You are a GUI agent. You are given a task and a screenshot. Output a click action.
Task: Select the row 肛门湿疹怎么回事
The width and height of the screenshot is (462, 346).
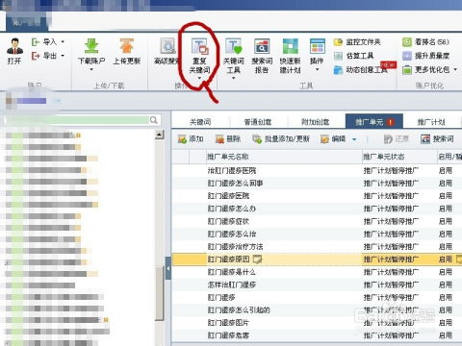coord(317,184)
